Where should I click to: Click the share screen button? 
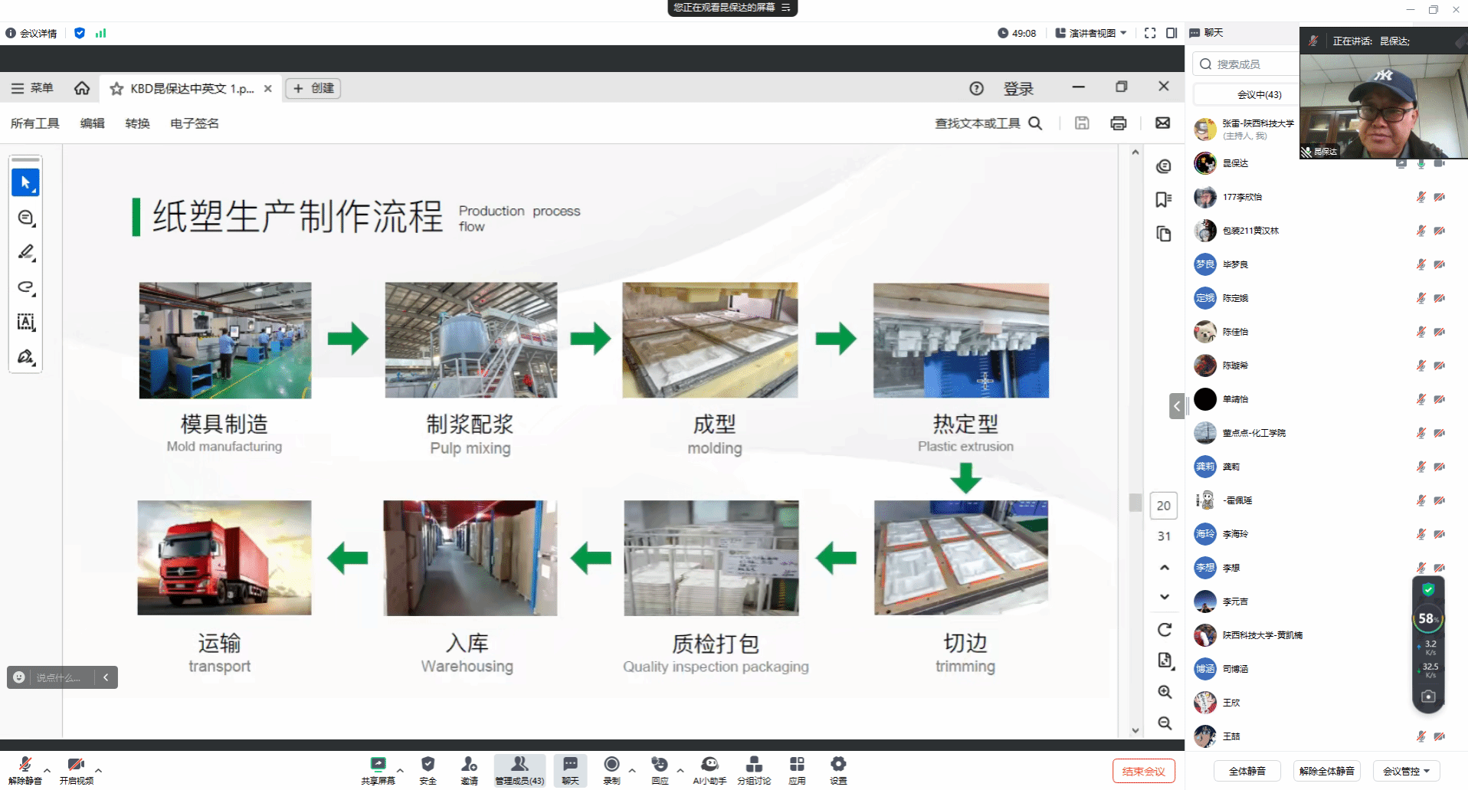[378, 769]
